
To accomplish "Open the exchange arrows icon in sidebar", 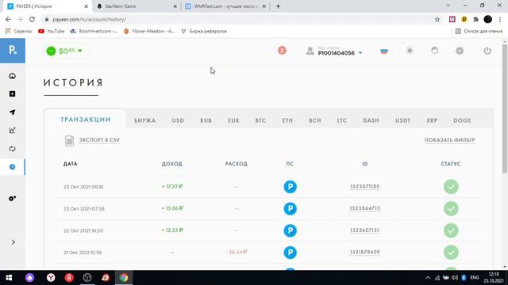I will point(13,149).
